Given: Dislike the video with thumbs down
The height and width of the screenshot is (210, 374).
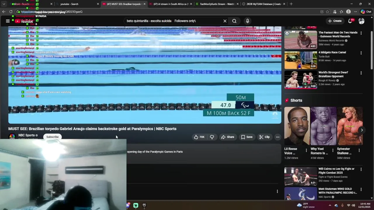Looking at the screenshot, I should pos(212,137).
